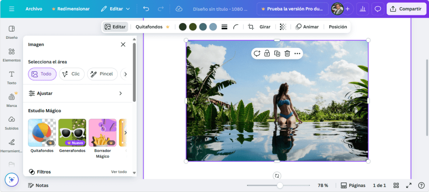The image size is (429, 192).
Task: Delete image using trash icon
Action: pyautogui.click(x=287, y=54)
